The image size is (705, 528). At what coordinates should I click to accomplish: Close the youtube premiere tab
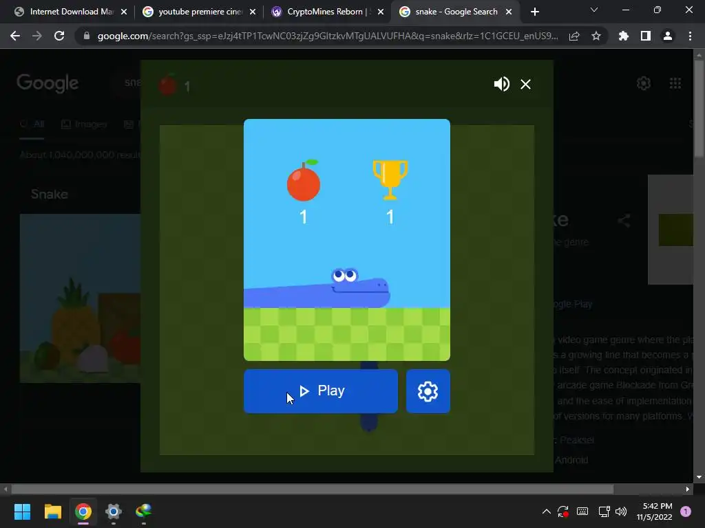pyautogui.click(x=253, y=12)
